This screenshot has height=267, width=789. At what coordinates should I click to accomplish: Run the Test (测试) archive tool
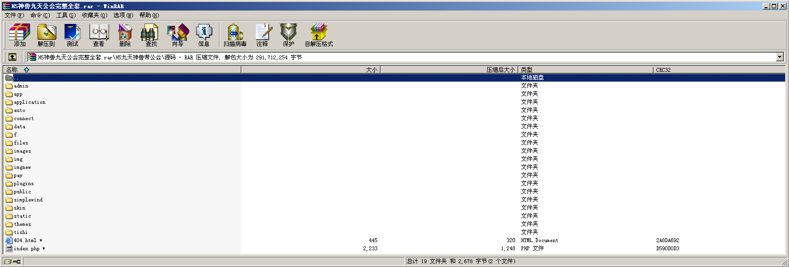72,35
